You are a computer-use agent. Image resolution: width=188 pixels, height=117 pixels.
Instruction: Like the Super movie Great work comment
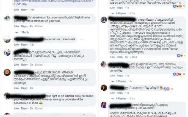[x=16, y=45]
